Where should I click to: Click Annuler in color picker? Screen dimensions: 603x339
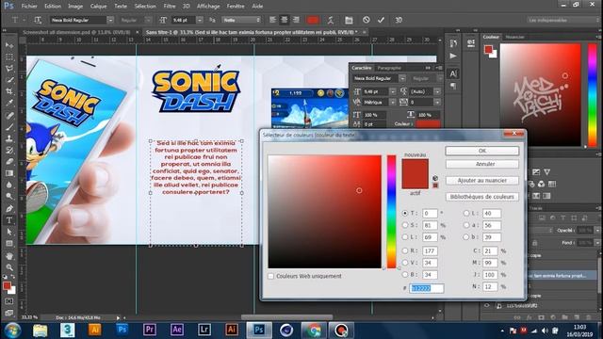(x=482, y=164)
